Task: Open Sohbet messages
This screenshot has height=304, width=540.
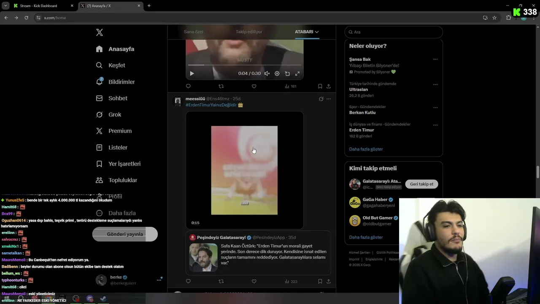Action: click(x=111, y=98)
